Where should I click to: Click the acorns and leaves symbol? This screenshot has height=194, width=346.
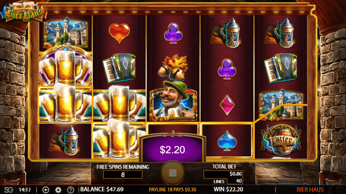(x=173, y=68)
